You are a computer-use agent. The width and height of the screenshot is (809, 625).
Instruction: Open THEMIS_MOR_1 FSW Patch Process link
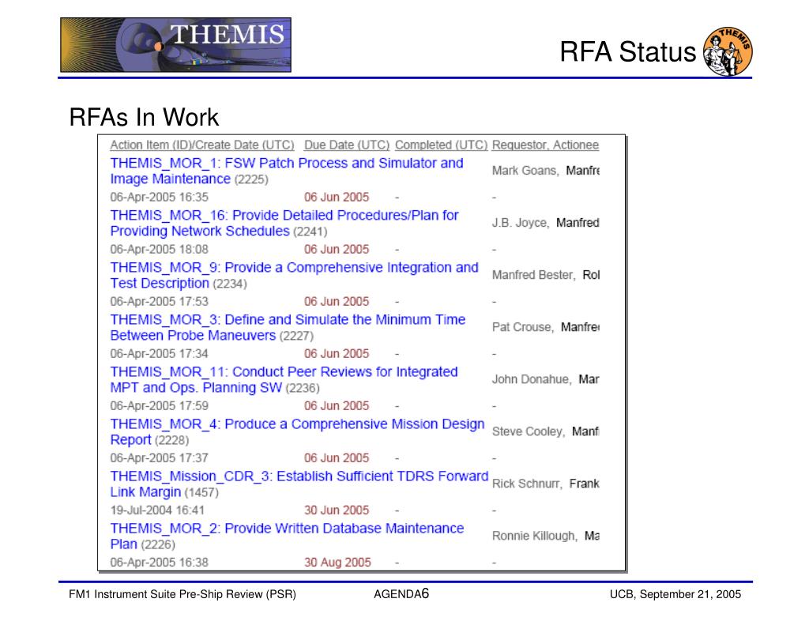tap(286, 171)
